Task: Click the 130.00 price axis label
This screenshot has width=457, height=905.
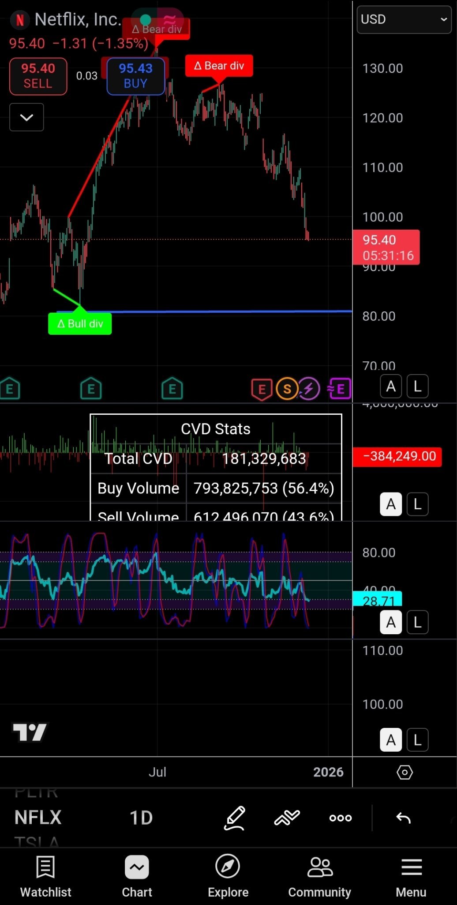Action: click(x=382, y=68)
